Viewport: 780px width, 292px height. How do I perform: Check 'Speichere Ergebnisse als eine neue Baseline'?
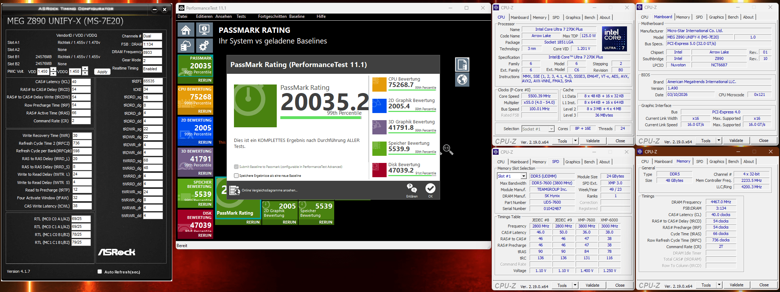236,175
